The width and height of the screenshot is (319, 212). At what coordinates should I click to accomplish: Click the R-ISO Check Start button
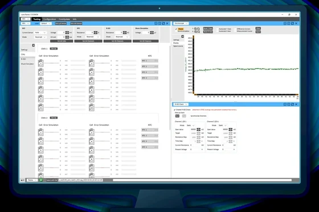coord(177,116)
